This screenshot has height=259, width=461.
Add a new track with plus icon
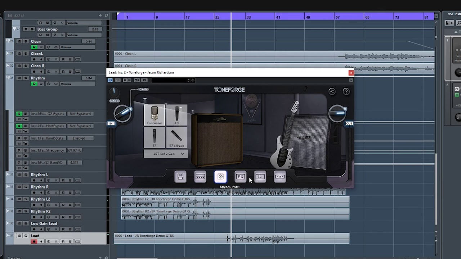(100, 15)
